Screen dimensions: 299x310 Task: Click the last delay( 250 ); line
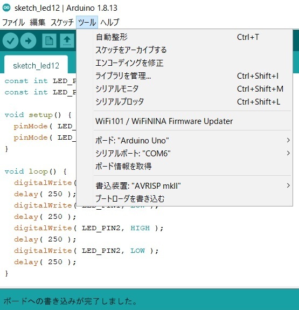45,262
